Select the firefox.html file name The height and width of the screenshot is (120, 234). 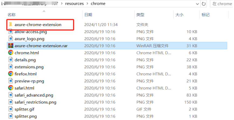point(26,74)
